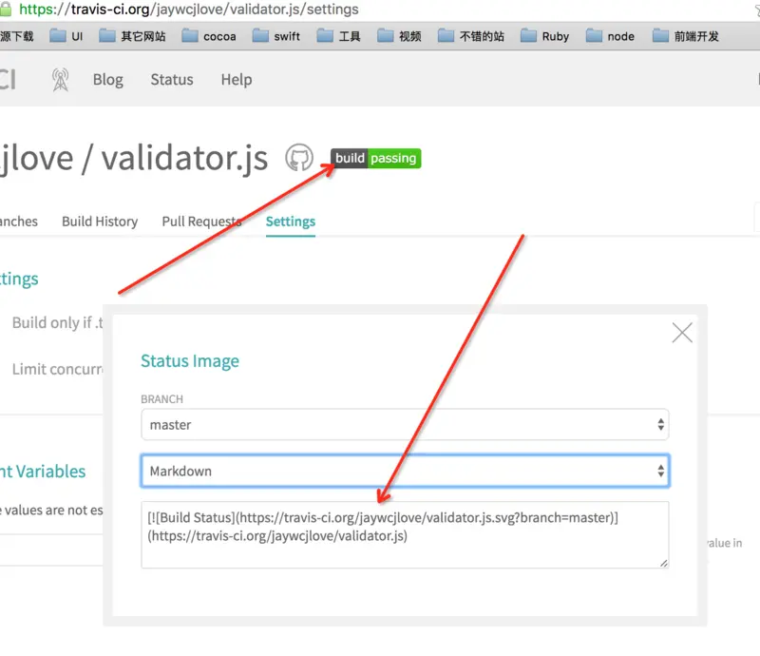Open the Status page link
760x656 pixels.
(x=172, y=80)
